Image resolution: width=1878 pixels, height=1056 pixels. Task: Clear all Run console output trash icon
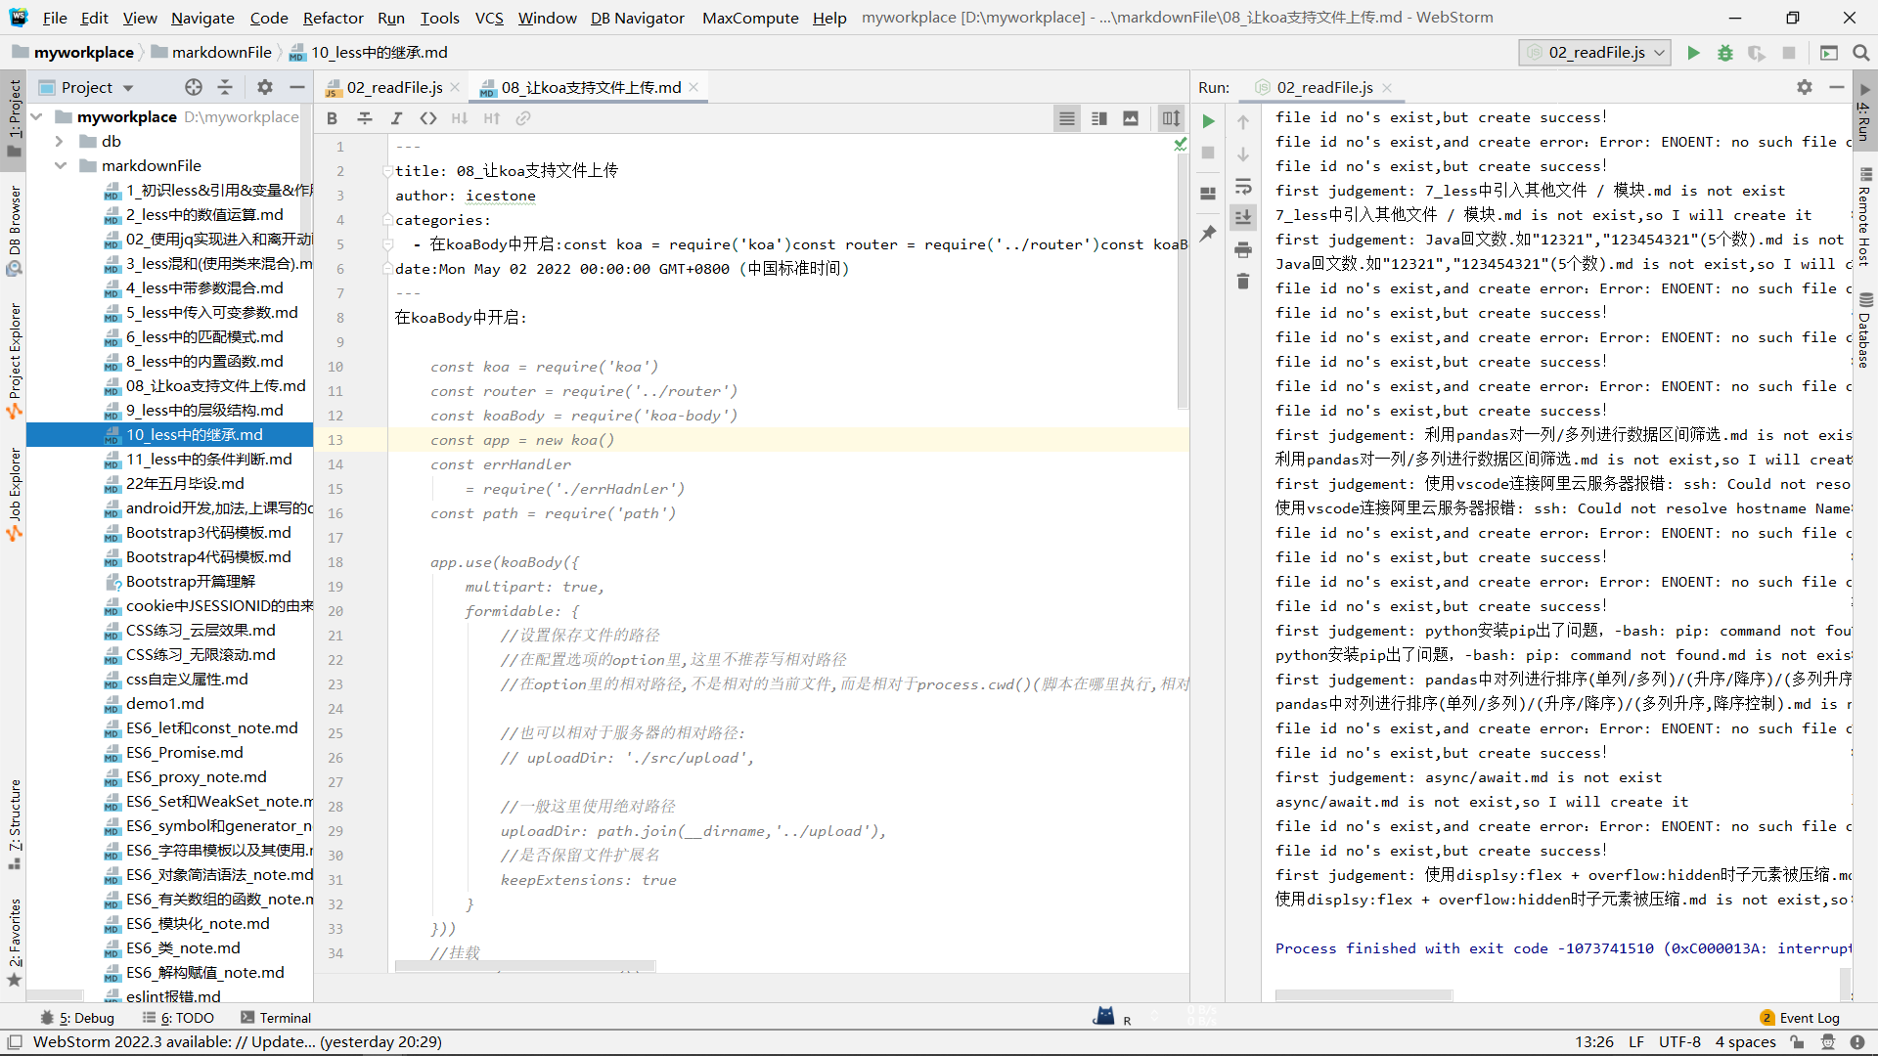(1243, 282)
